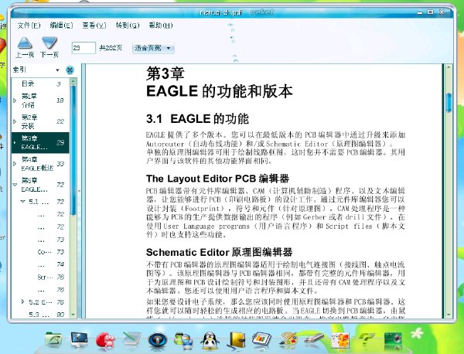The width and height of the screenshot is (464, 354).
Task: Expand the 5.2 E… subsection
Action: (x=22, y=302)
